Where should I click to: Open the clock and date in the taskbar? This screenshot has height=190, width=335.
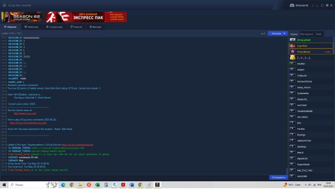(328, 185)
